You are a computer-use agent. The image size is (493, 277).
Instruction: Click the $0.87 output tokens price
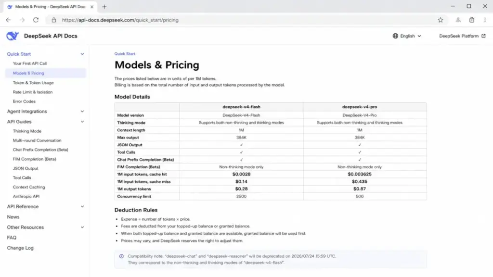(359, 189)
